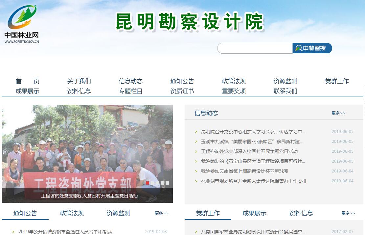365x235 pixels.
Task: Switch to the 政策法规 tab below slideshow
Action: [x=72, y=213]
